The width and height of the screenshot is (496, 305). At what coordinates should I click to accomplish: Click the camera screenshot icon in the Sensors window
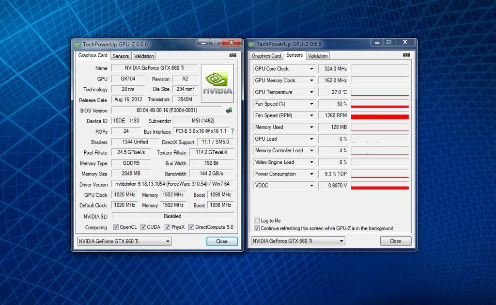coord(406,55)
